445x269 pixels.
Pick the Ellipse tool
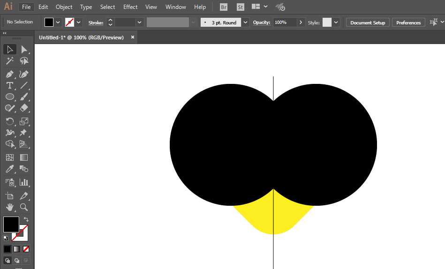[x=9, y=97]
